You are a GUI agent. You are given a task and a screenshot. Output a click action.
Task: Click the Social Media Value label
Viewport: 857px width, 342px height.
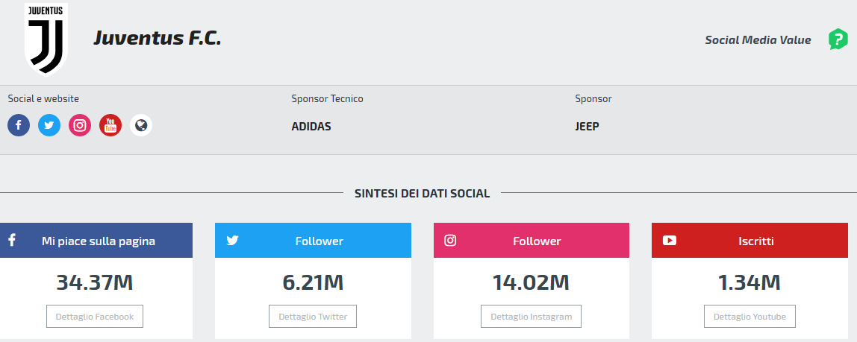(x=758, y=40)
